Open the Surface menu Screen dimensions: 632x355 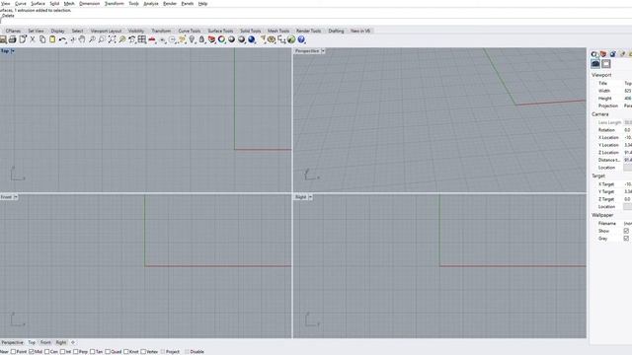tap(38, 3)
